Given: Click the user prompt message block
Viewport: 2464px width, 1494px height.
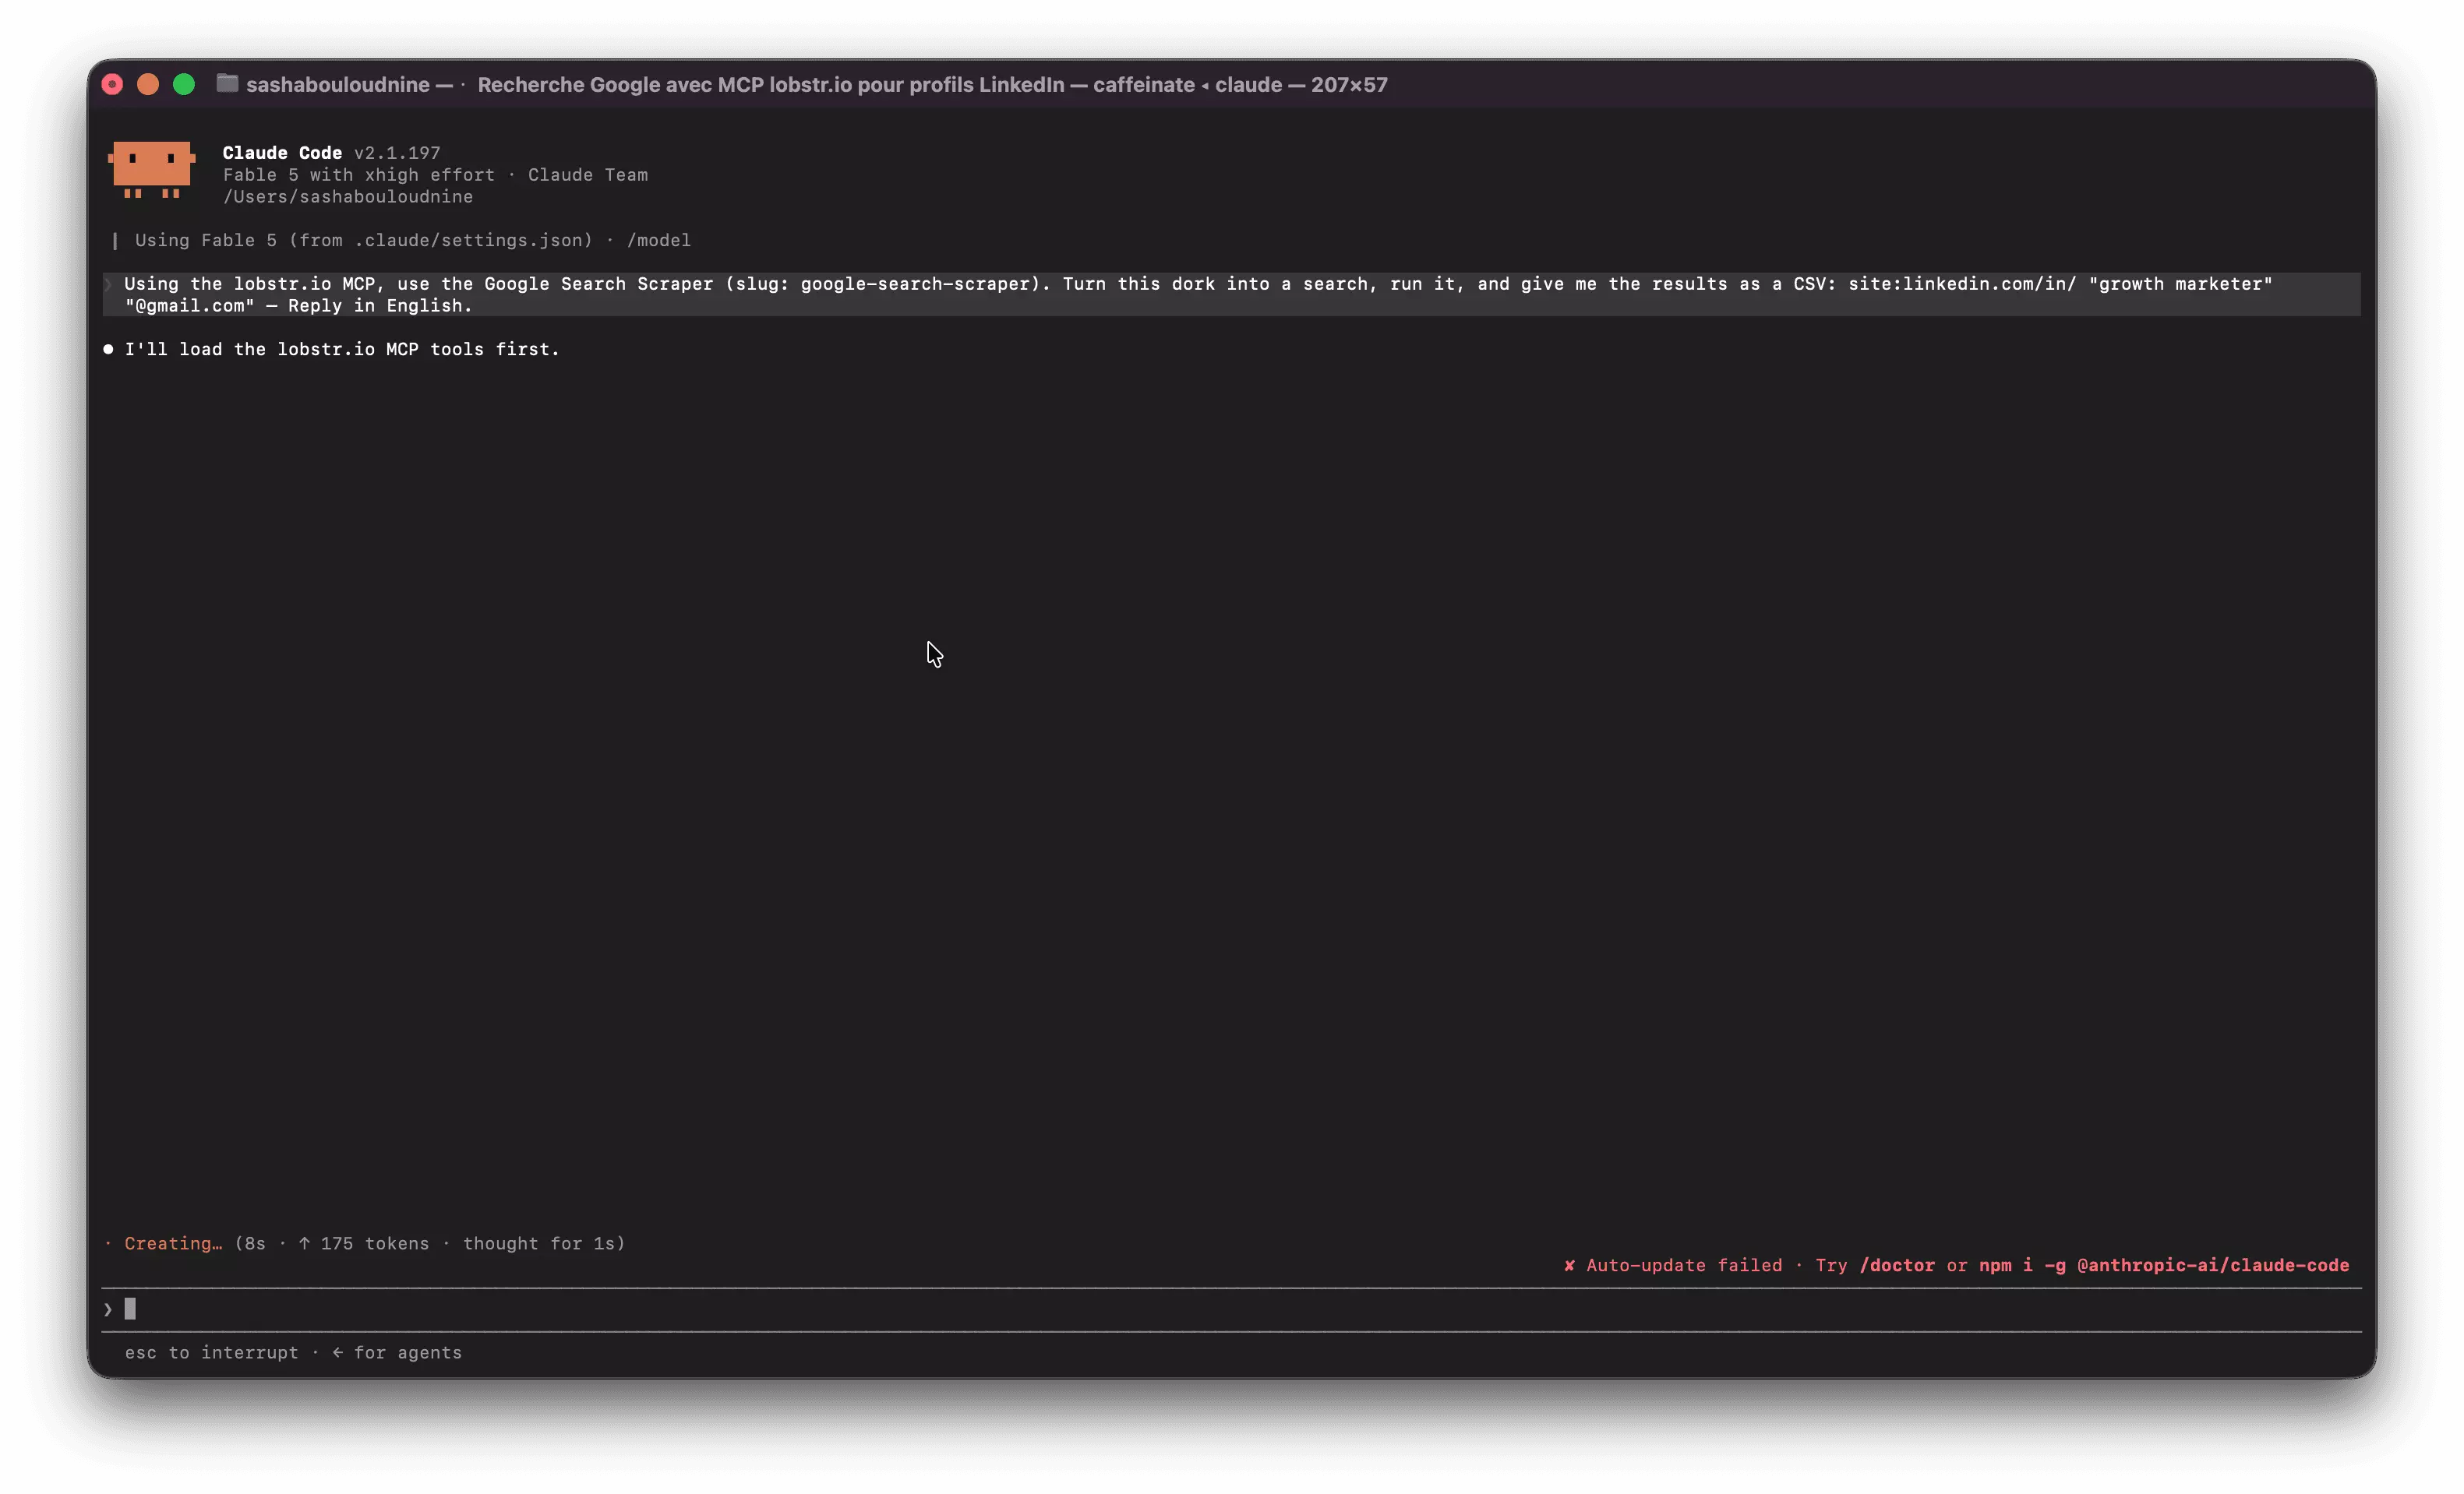Looking at the screenshot, I should (1231, 294).
